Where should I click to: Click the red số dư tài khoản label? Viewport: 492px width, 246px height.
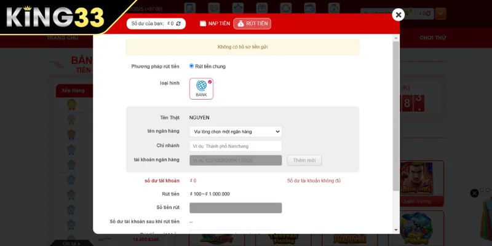click(x=162, y=181)
